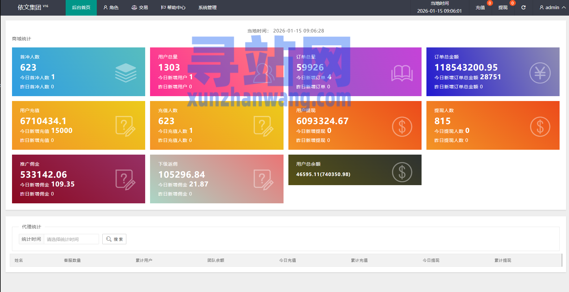The width and height of the screenshot is (569, 292).
Task: Open the 帮助中心 menu
Action: point(173,7)
